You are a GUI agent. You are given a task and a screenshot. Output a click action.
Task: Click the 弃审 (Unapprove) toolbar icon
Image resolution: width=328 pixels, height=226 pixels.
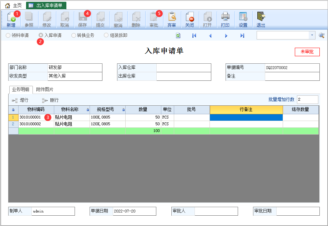pyautogui.click(x=172, y=17)
